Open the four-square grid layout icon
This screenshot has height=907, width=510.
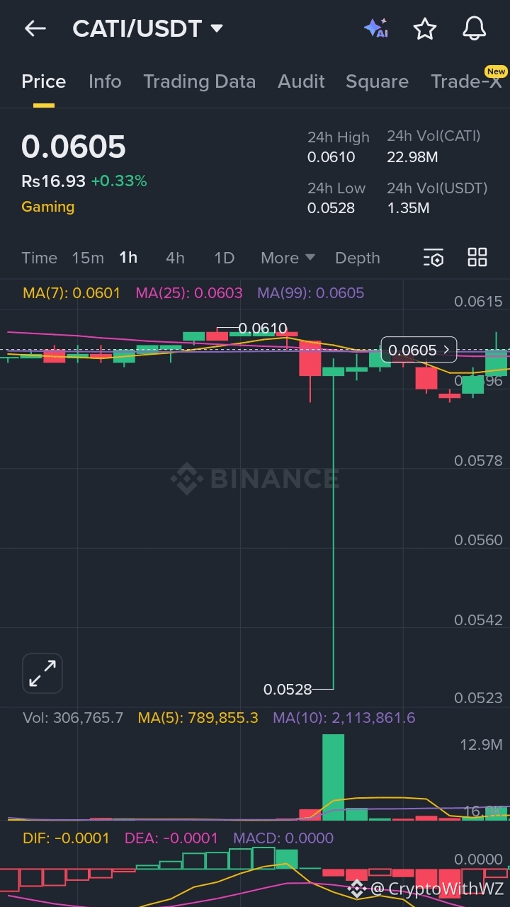(x=477, y=257)
